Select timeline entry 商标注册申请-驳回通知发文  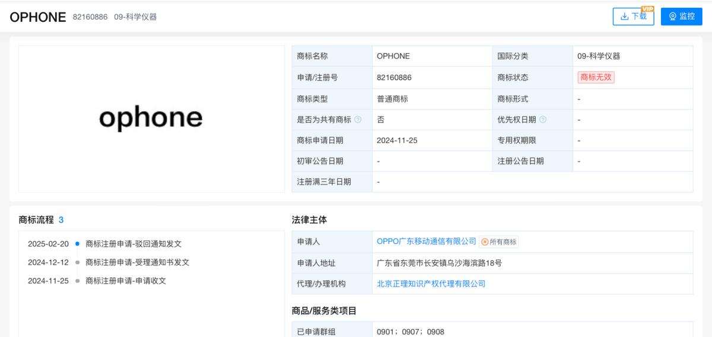click(133, 244)
